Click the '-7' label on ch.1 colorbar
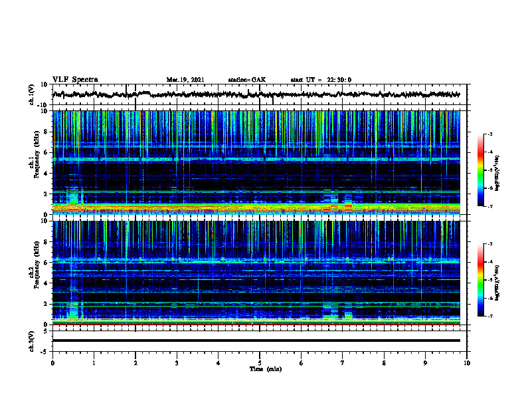This screenshot has height=407, width=526. pyautogui.click(x=489, y=206)
